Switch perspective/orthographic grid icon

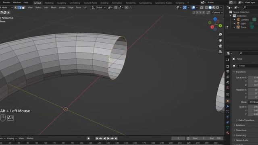click(x=220, y=52)
